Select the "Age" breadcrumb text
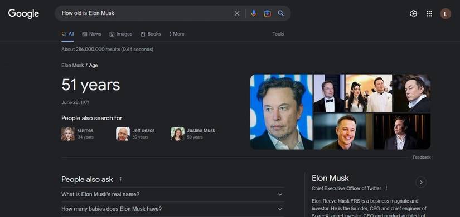 click(93, 65)
